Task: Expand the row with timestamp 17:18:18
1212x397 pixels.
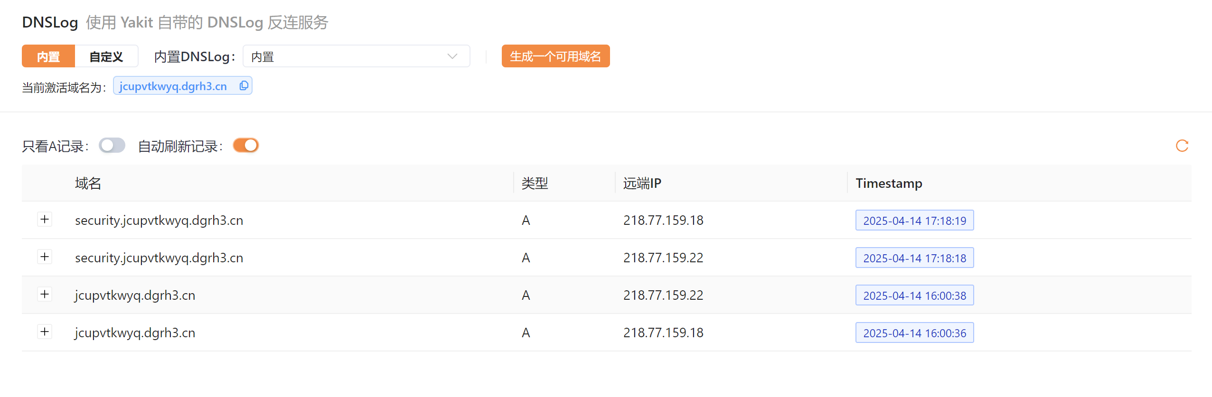Action: click(x=45, y=257)
